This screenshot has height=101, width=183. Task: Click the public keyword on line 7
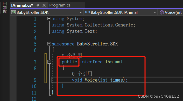(x=69, y=62)
